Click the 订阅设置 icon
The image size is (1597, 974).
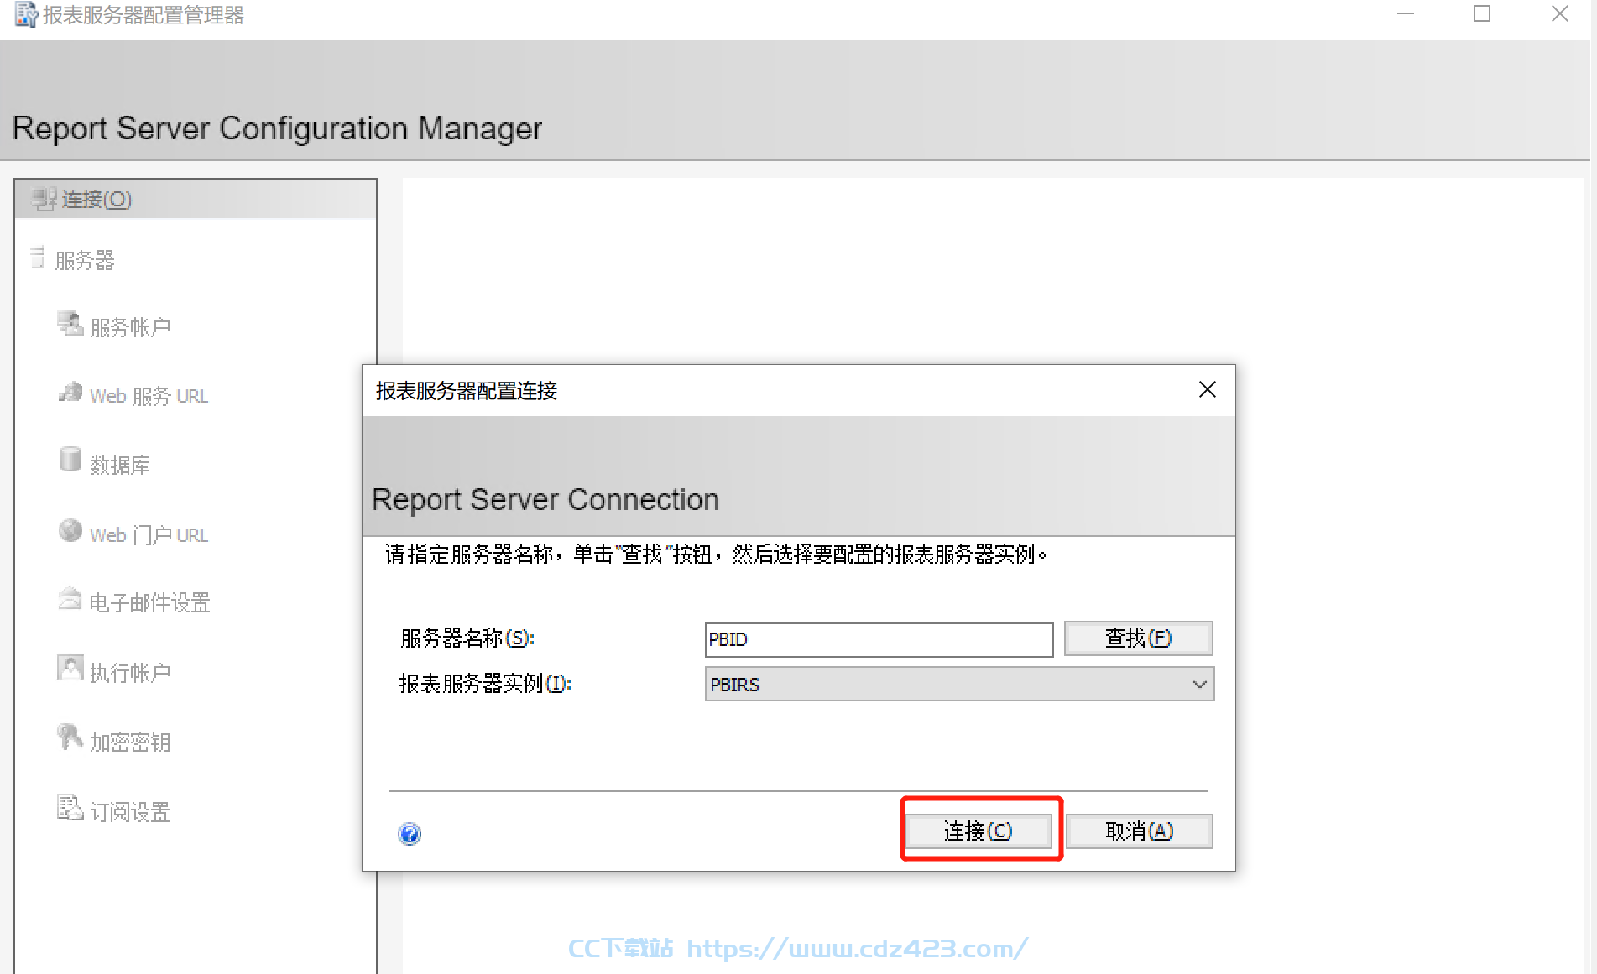point(70,807)
